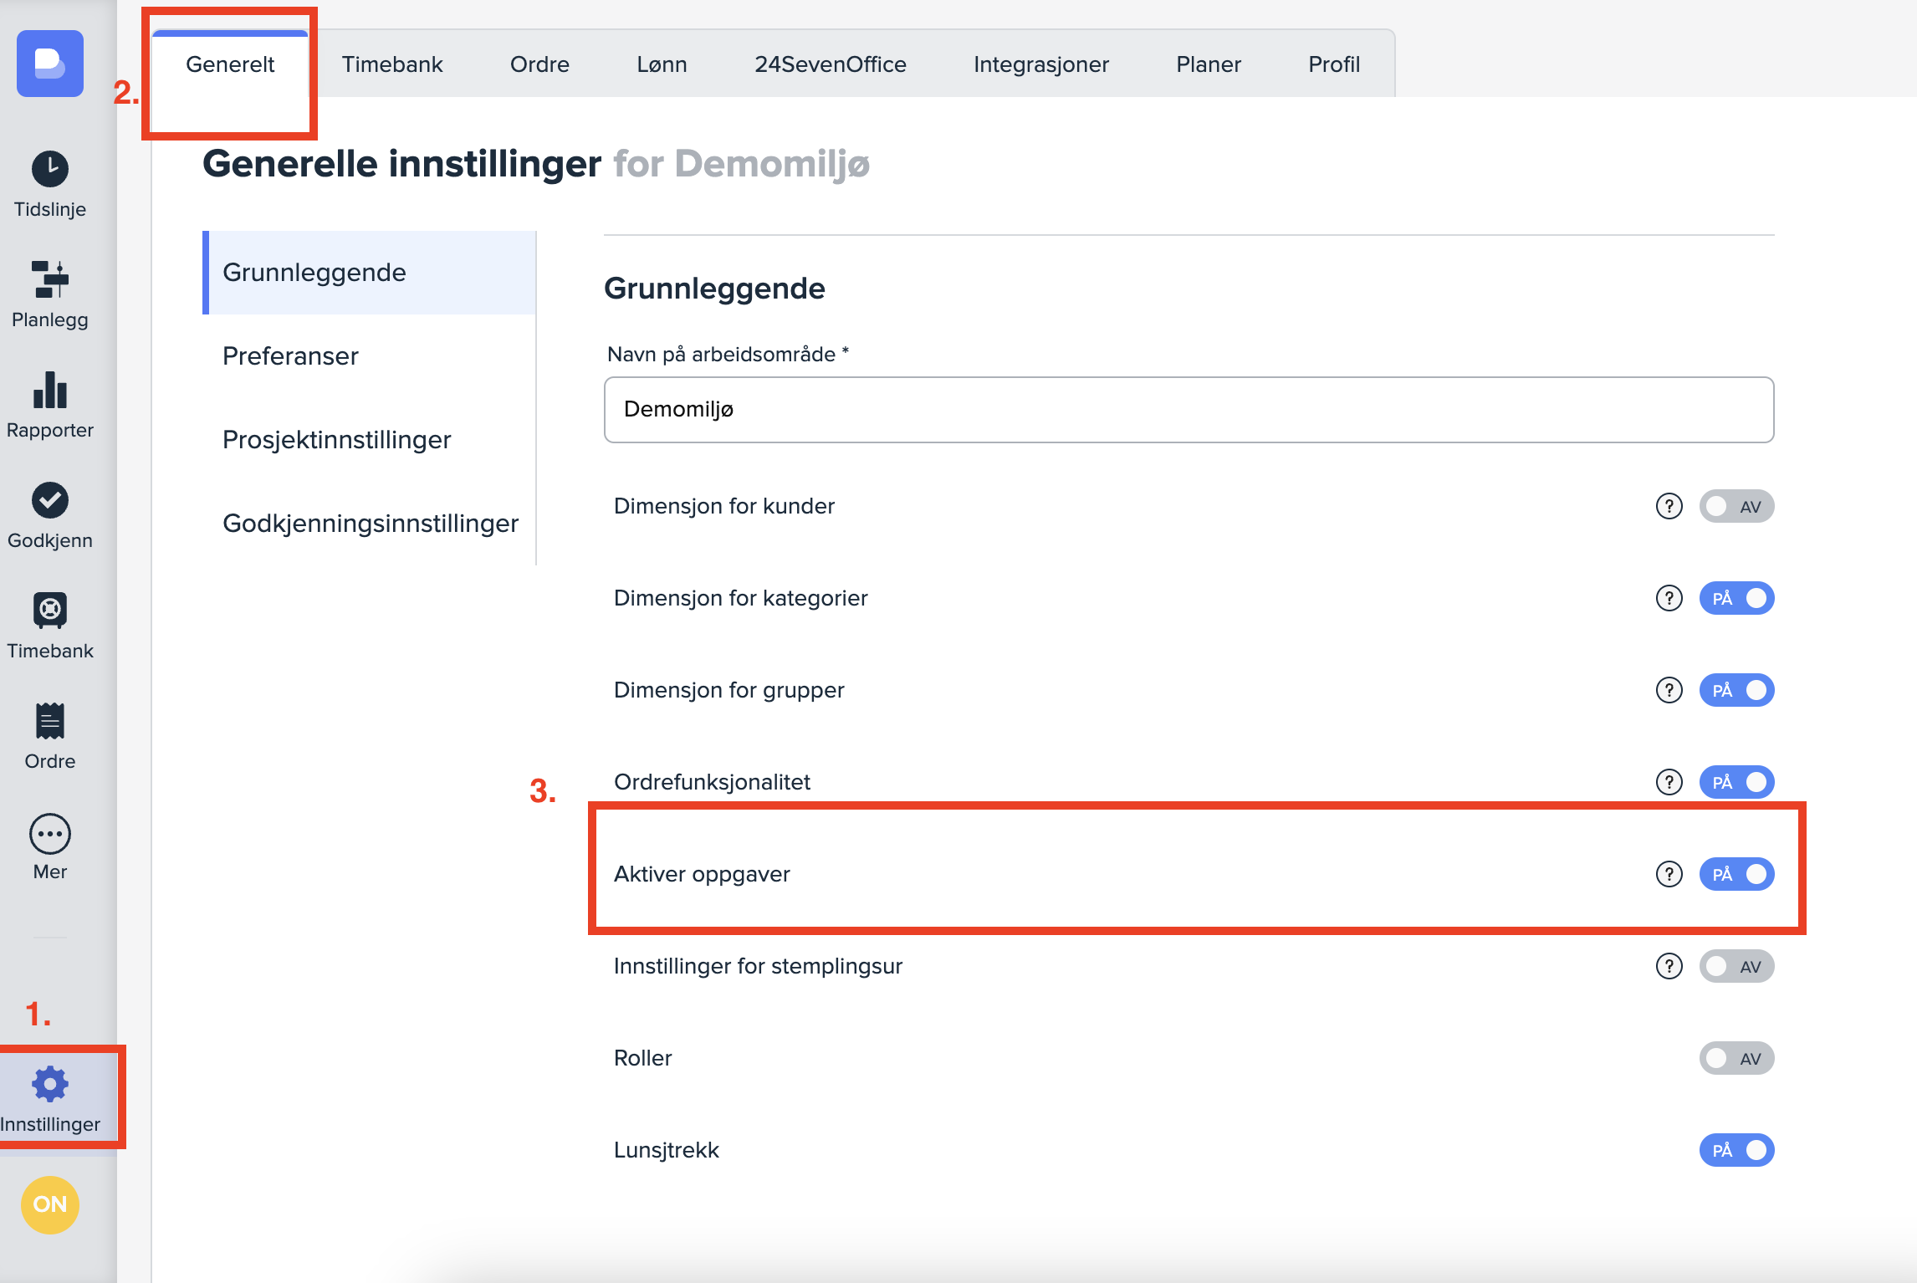Click help icon for Dimensjon for kunder

point(1669,506)
